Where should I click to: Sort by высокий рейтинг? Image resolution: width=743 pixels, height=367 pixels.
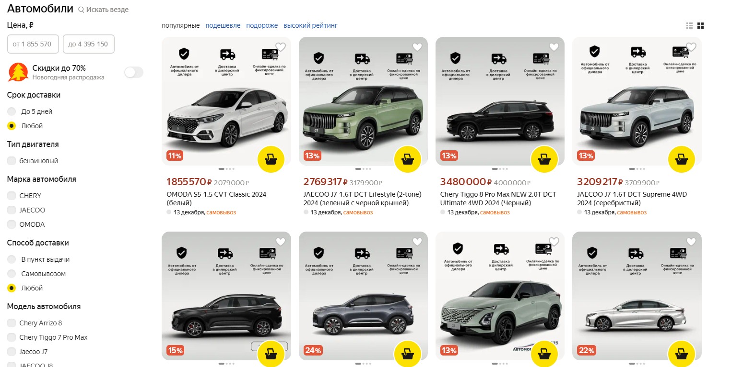pyautogui.click(x=310, y=25)
